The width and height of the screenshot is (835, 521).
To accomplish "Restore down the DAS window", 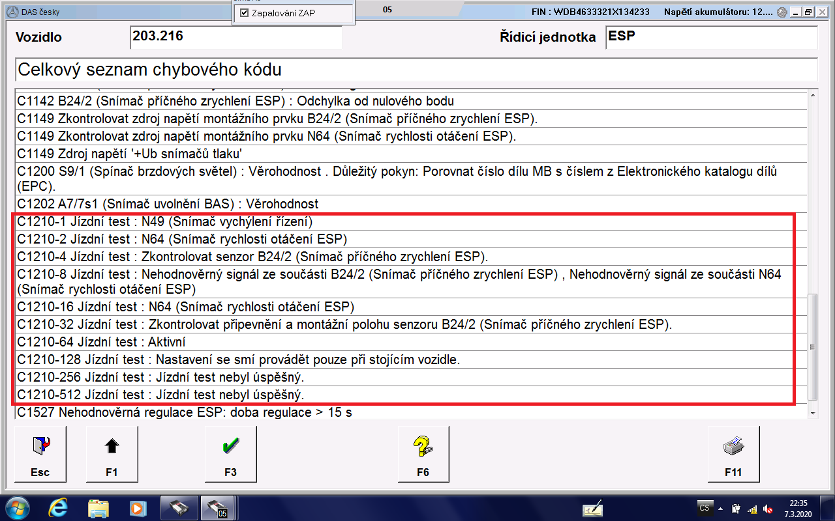I will (x=809, y=12).
